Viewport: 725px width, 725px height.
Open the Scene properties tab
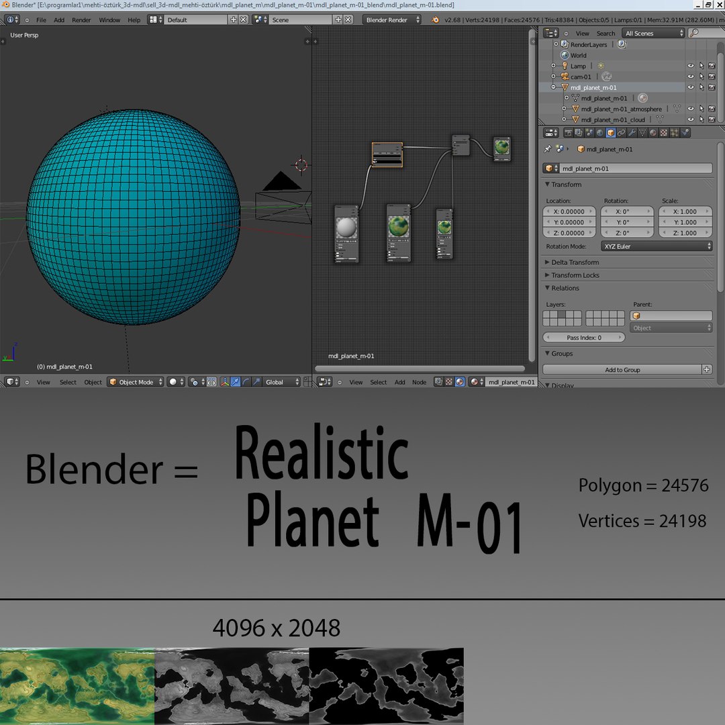point(589,133)
